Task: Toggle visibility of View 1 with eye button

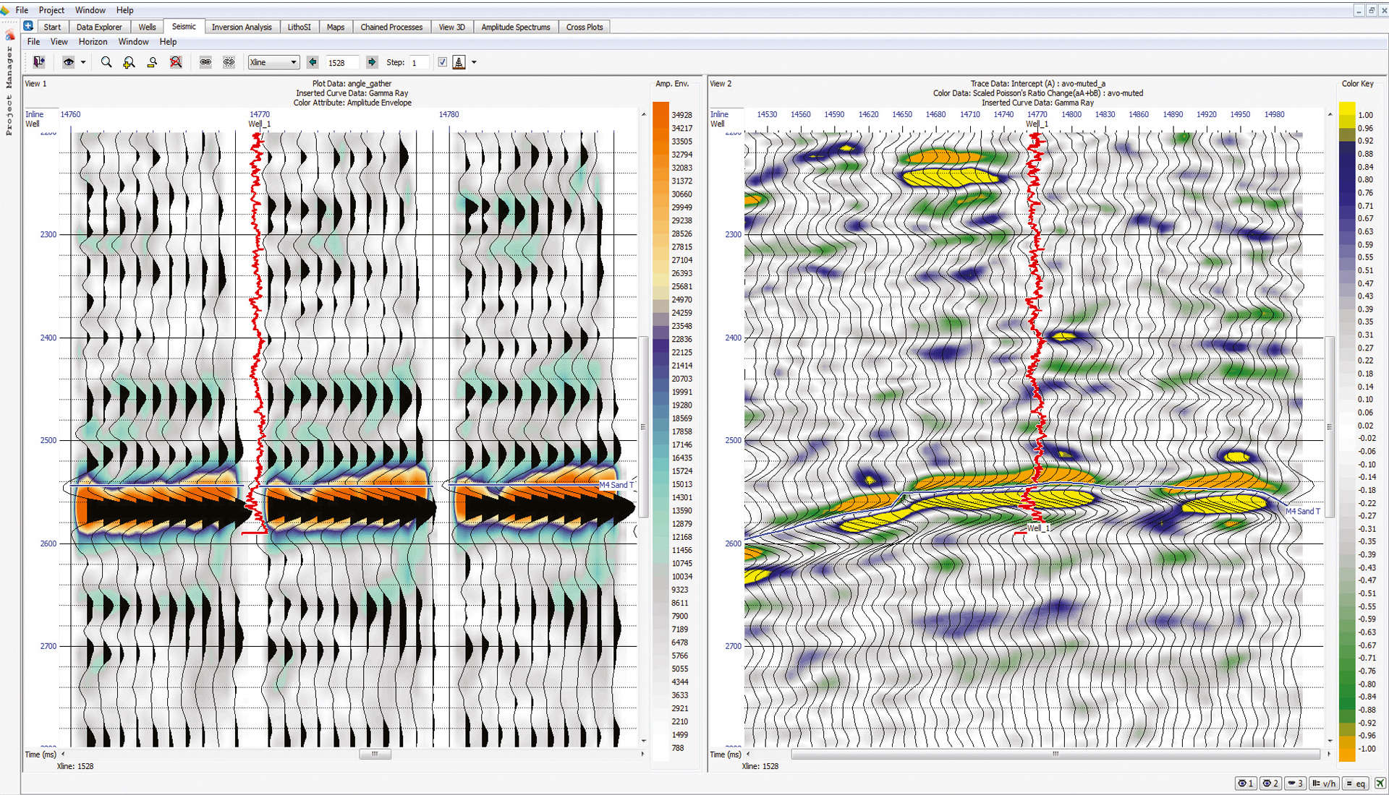Action: [1246, 783]
